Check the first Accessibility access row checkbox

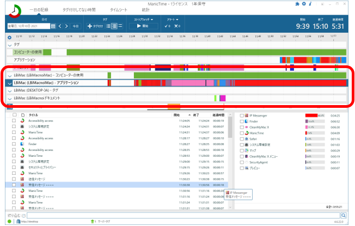[14, 121]
